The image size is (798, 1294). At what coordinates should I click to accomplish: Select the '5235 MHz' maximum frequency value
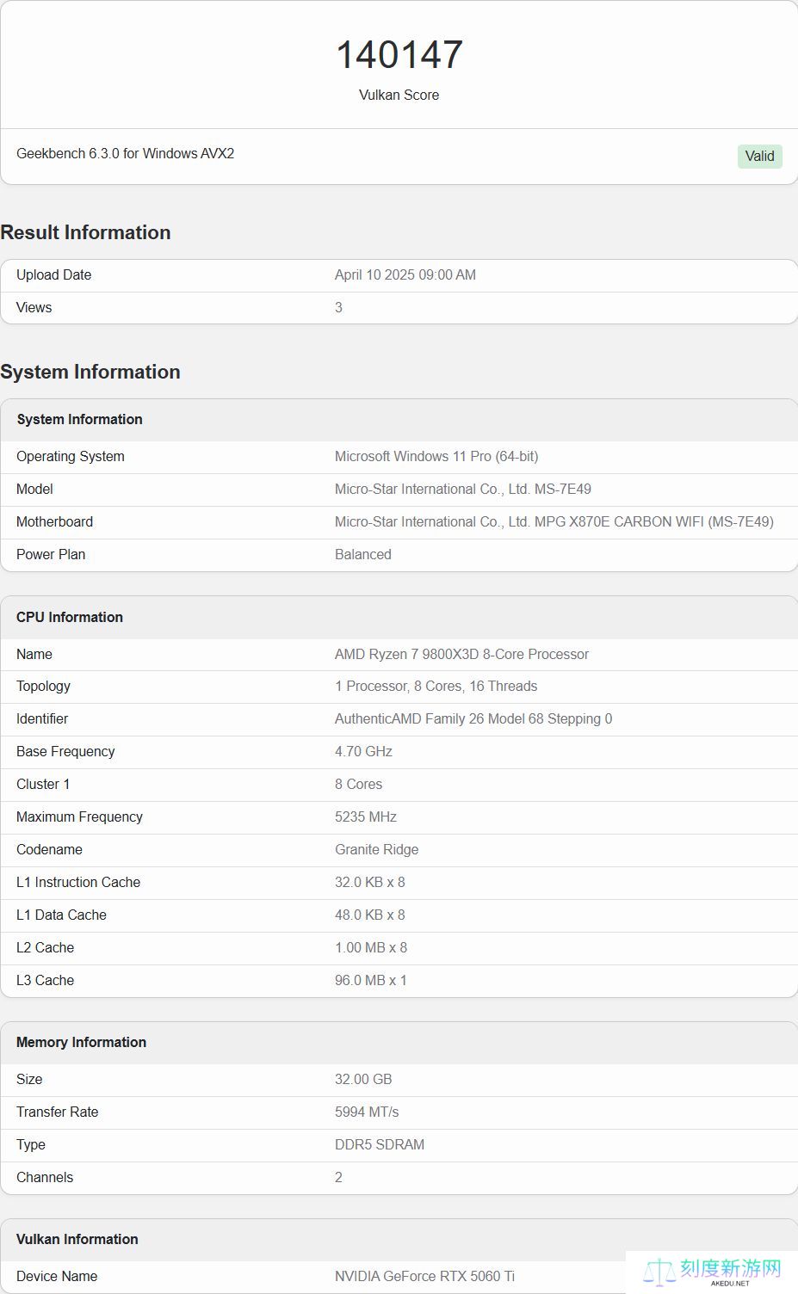coord(366,817)
